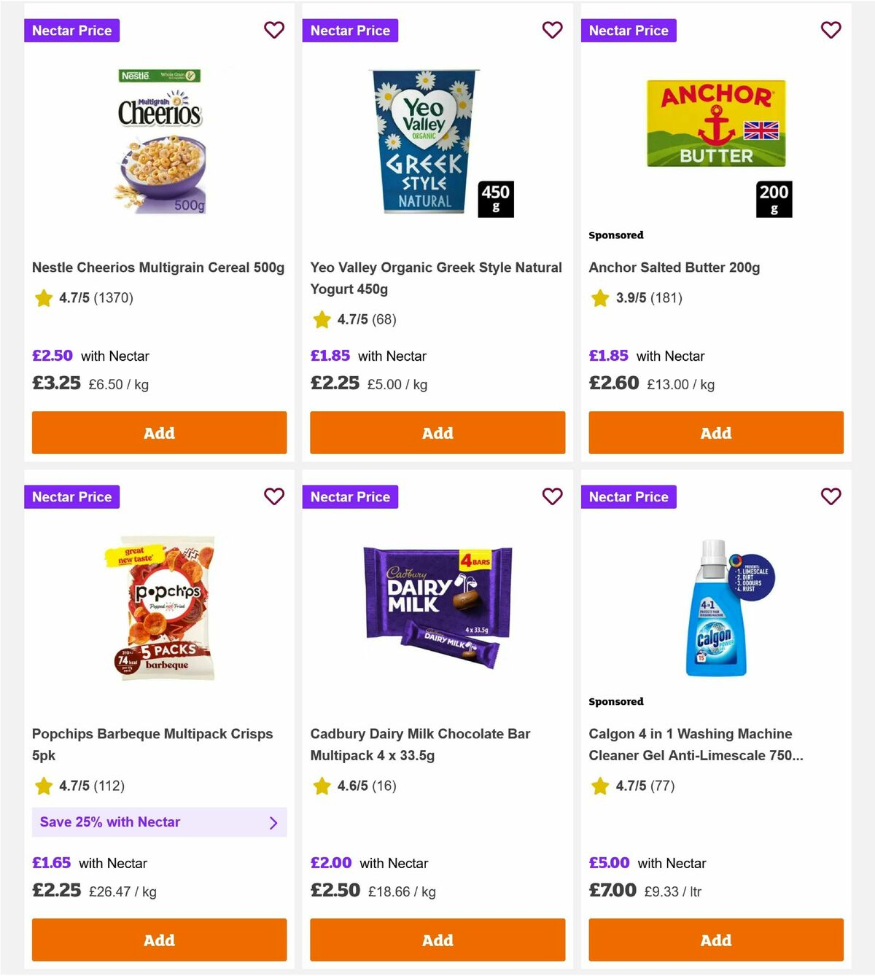Select the star icon beside Anchor Butter rating
The width and height of the screenshot is (875, 976).
click(x=599, y=298)
